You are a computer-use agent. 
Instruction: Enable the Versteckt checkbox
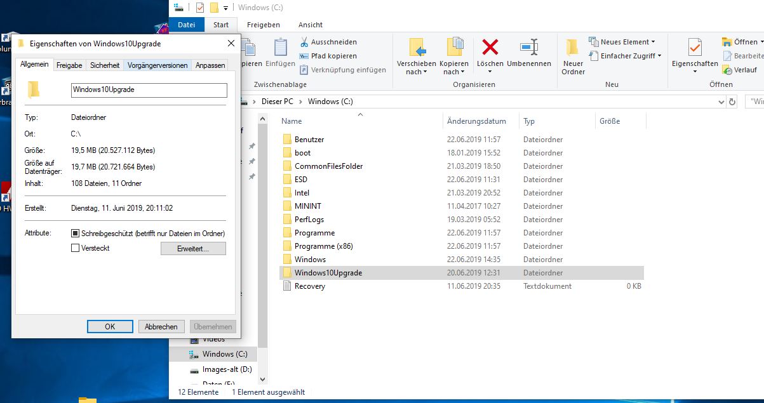[x=76, y=248]
